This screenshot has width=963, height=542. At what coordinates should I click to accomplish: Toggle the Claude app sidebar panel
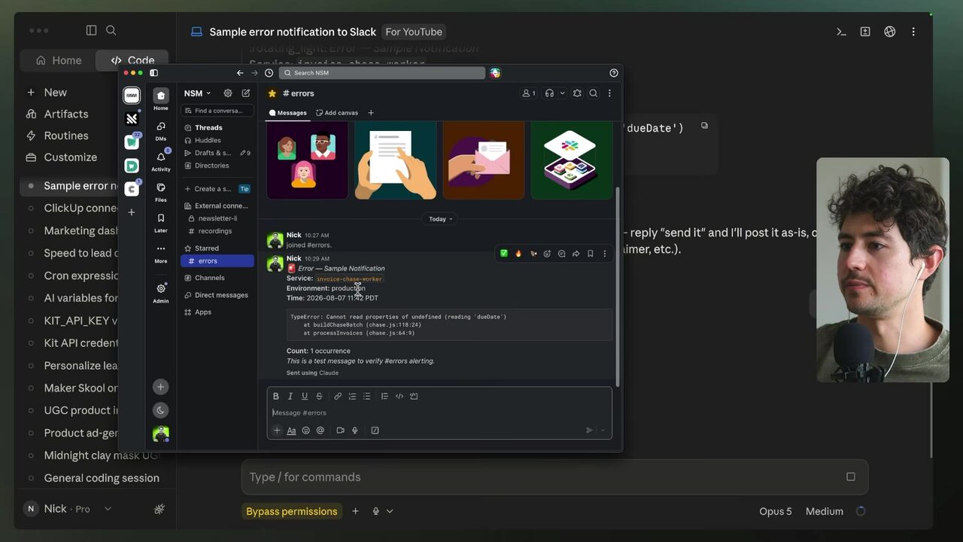(91, 30)
